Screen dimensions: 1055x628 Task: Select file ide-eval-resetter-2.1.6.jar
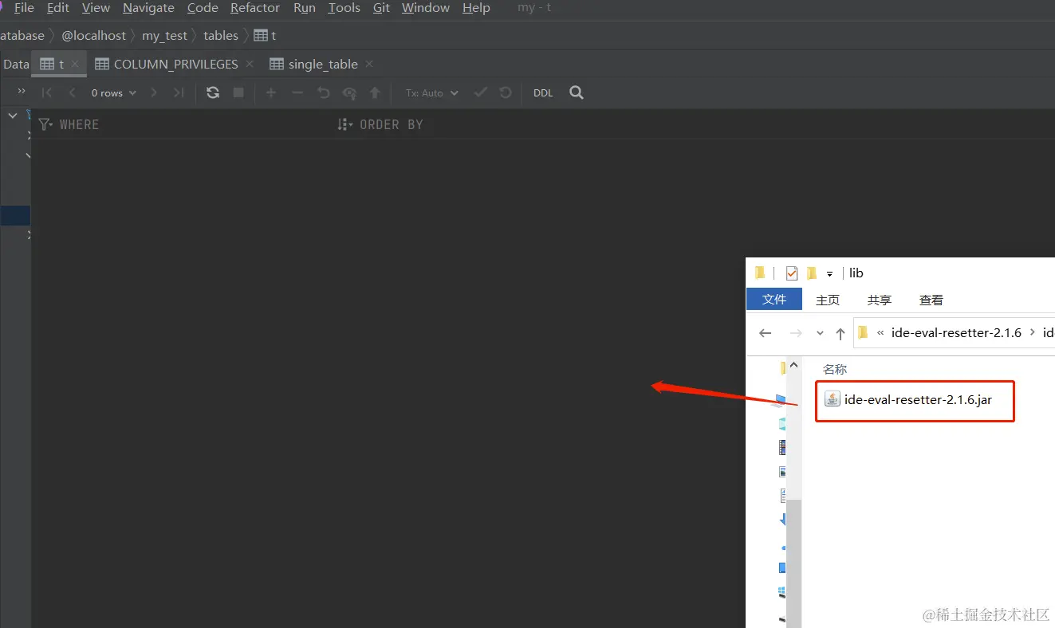[x=918, y=400]
